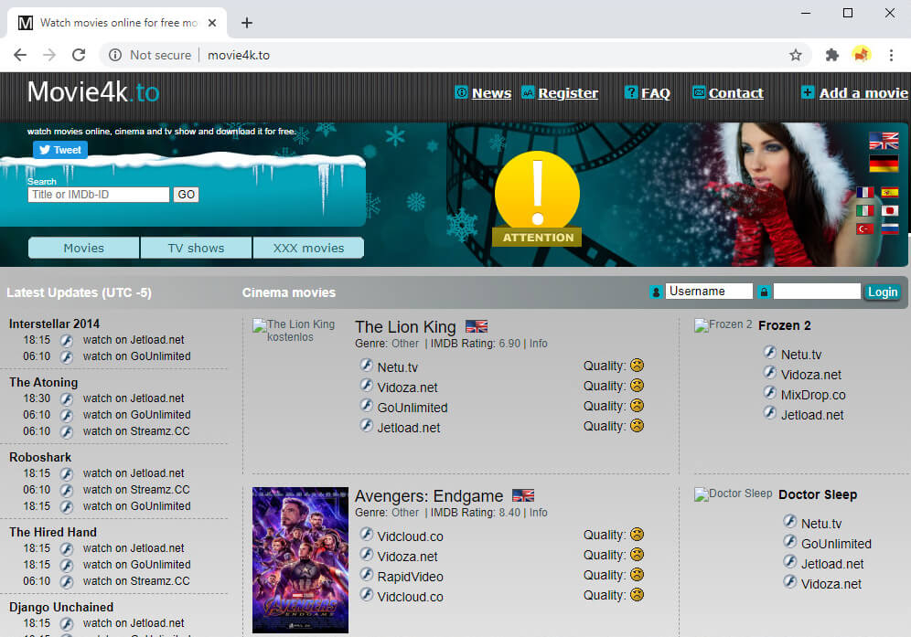Open Django Unchained in Latest Updates
911x637 pixels.
click(61, 608)
